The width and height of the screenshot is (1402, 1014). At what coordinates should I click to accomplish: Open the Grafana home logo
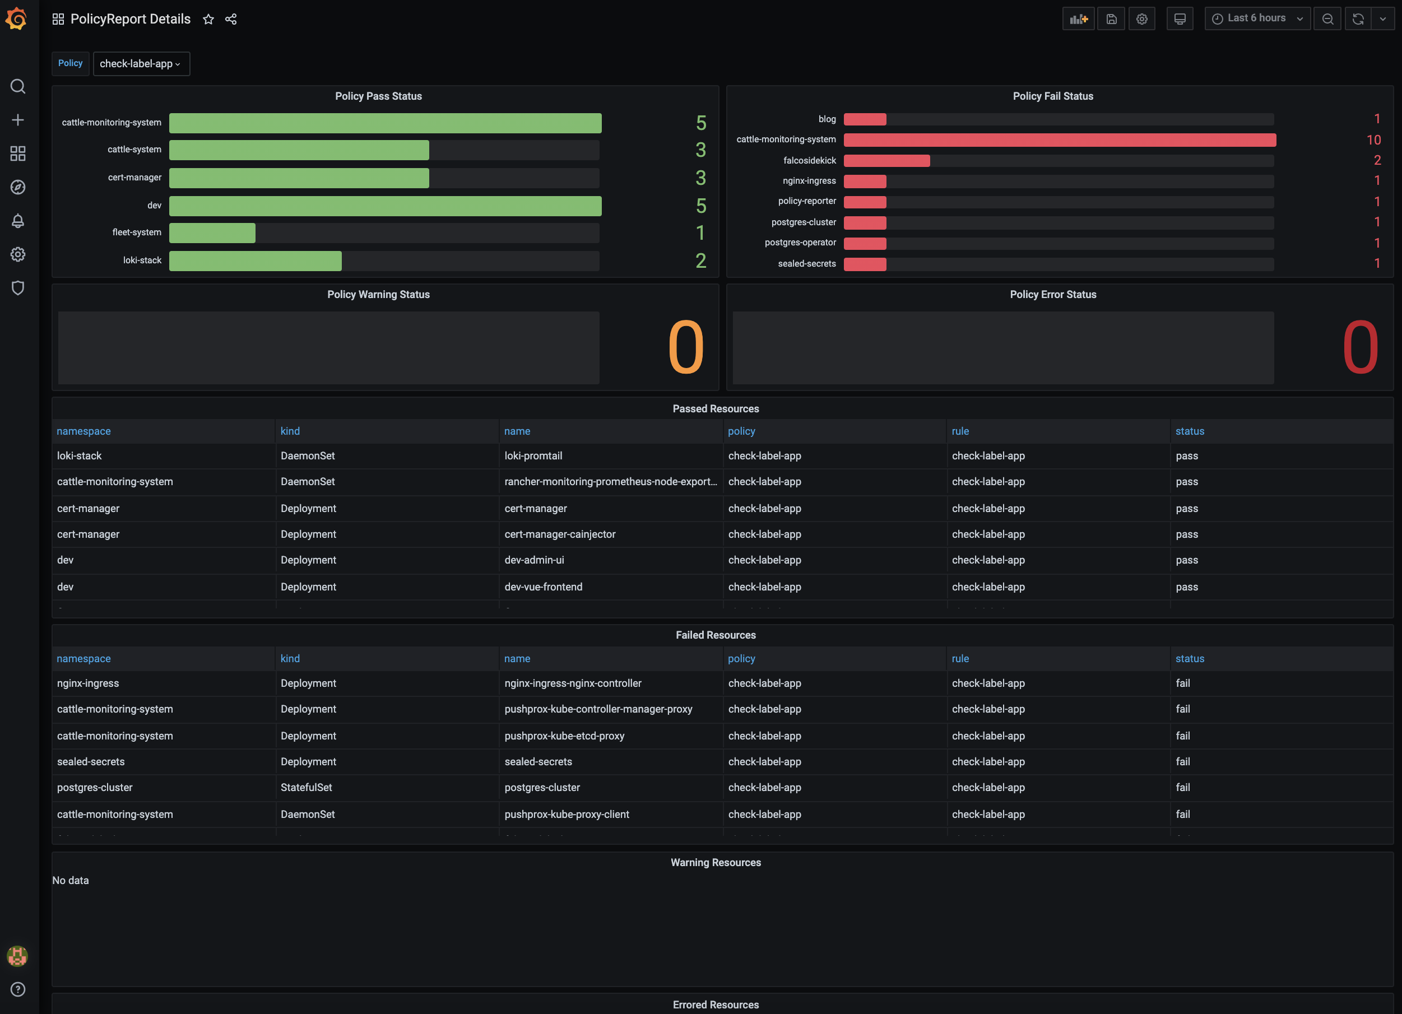pos(17,18)
